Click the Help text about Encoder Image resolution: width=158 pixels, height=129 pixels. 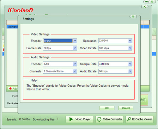[77, 87]
